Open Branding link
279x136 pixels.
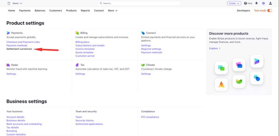tap(11, 131)
